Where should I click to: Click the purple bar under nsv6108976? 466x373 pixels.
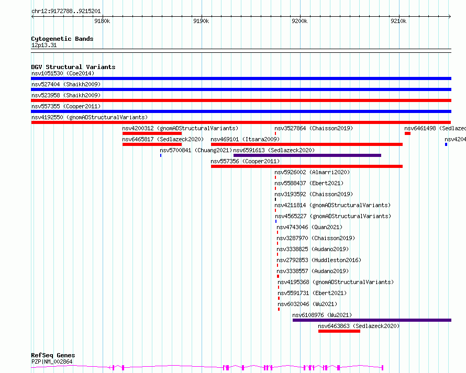(x=372, y=320)
